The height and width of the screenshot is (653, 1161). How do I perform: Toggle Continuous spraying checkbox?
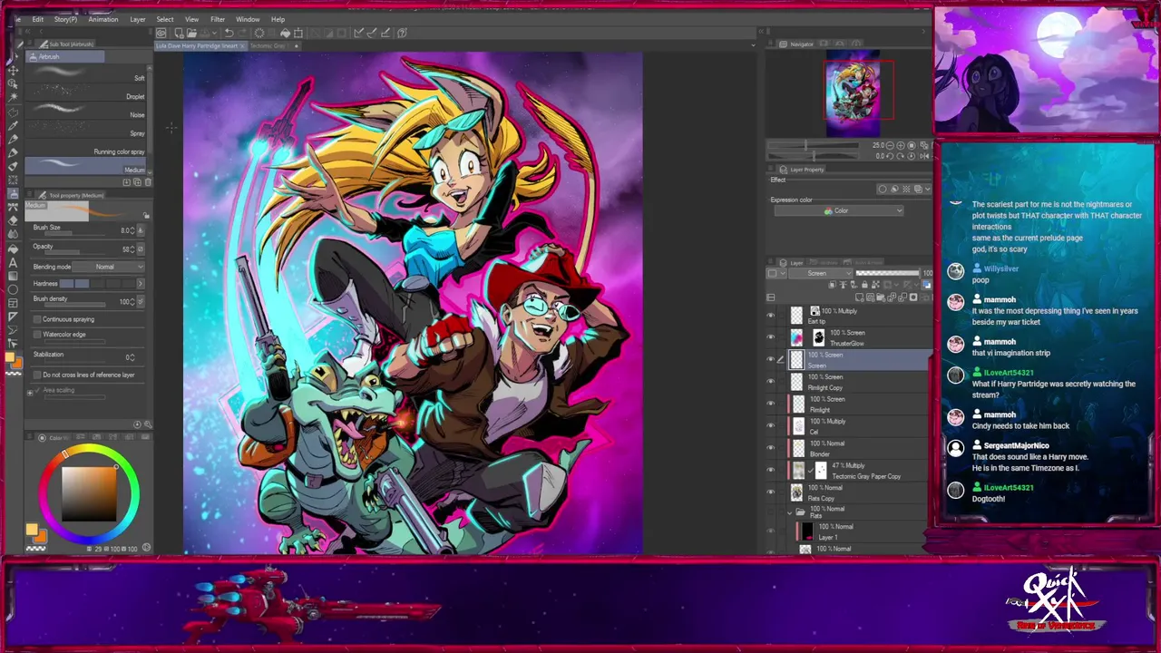tap(37, 319)
